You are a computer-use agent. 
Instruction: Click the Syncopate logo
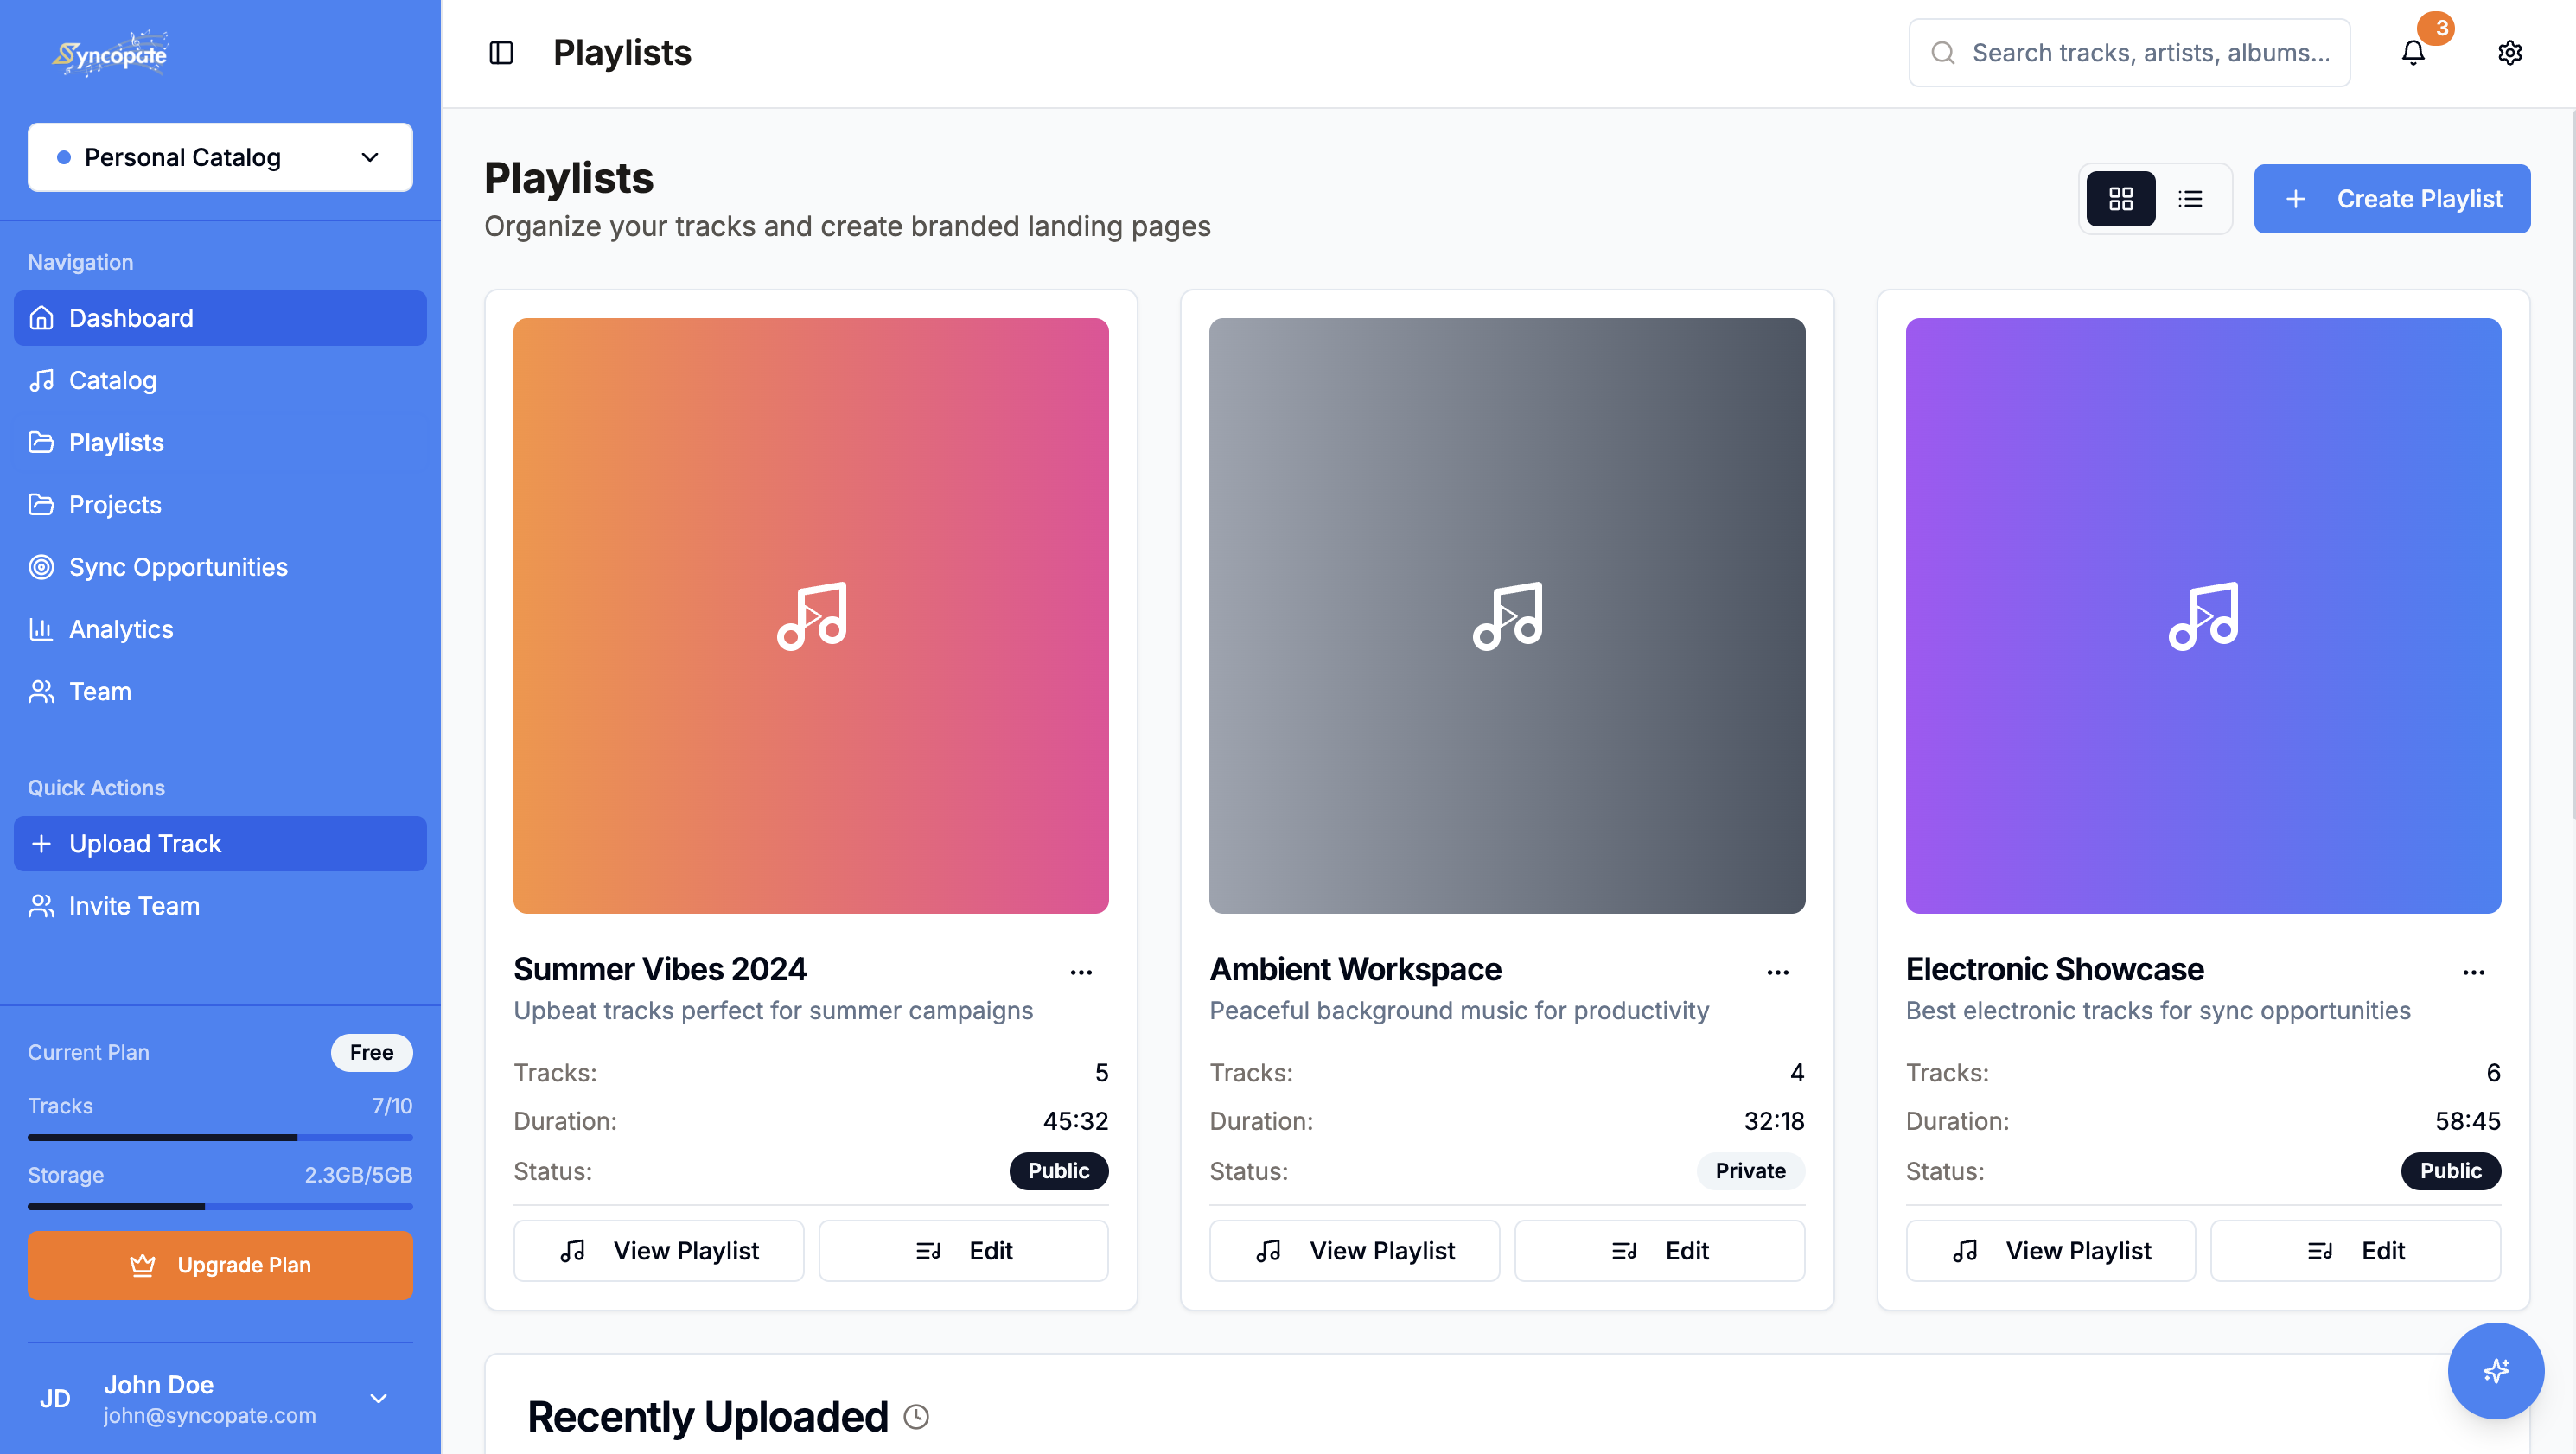point(110,53)
